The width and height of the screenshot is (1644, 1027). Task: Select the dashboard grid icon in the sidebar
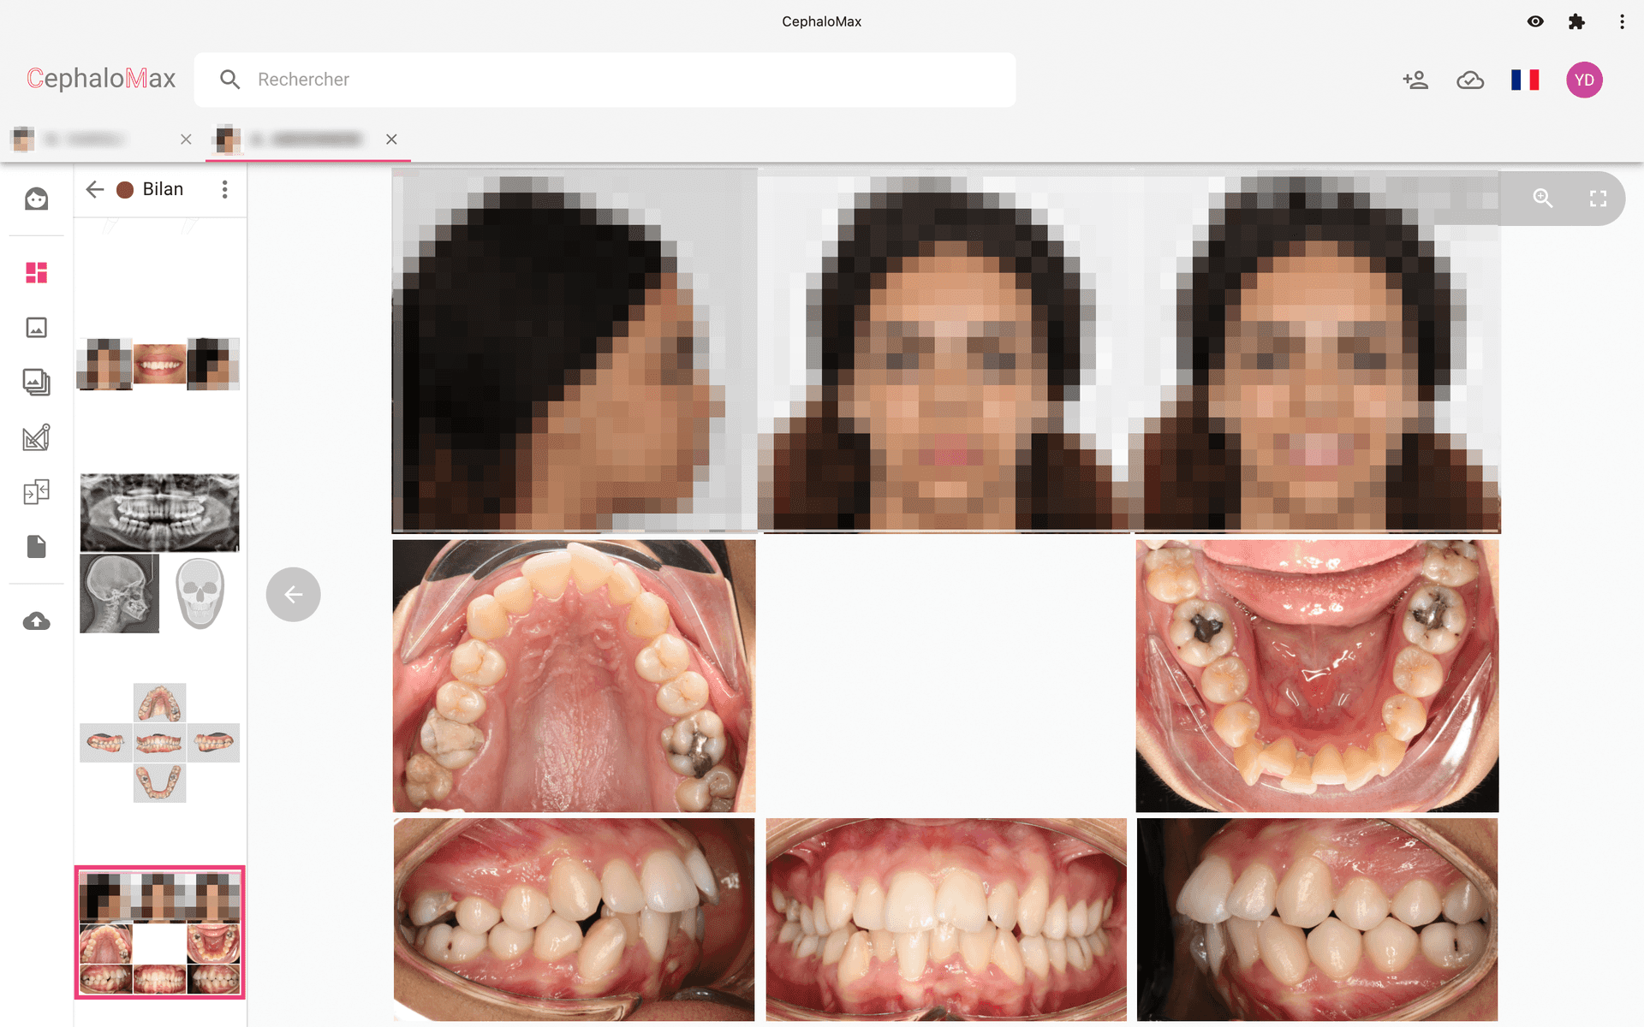coord(36,273)
